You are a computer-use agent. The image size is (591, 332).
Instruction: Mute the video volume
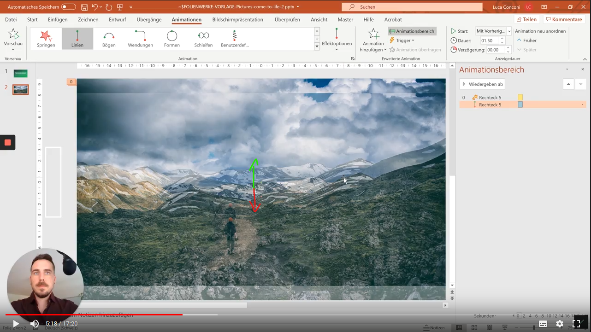pyautogui.click(x=35, y=324)
